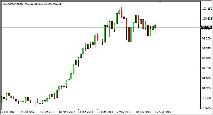Click the last red candle at 25 Aug 2013
The image size is (213, 115).
155,26
